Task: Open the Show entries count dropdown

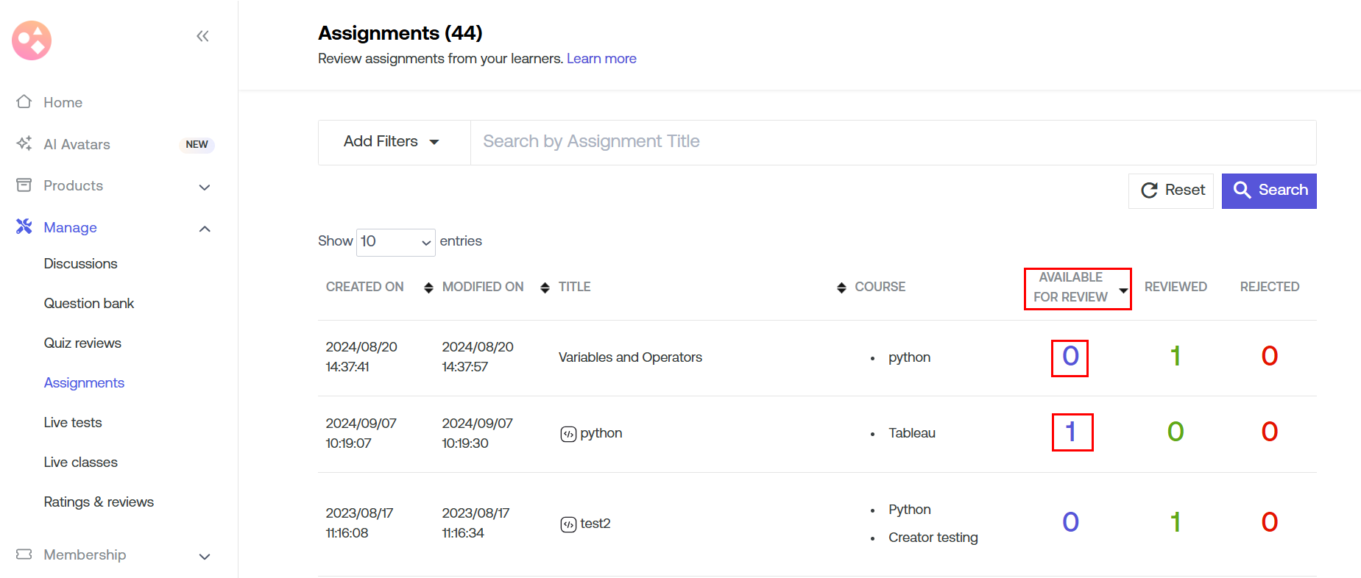Action: [395, 242]
